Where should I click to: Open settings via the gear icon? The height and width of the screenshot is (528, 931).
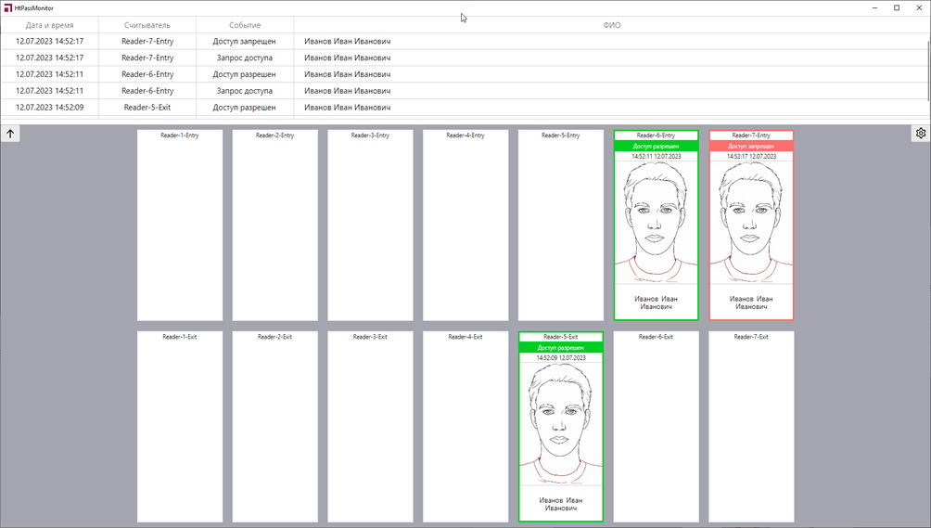(x=920, y=134)
